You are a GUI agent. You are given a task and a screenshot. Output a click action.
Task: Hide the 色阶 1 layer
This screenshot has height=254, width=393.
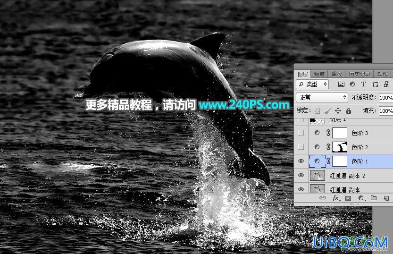[301, 161]
